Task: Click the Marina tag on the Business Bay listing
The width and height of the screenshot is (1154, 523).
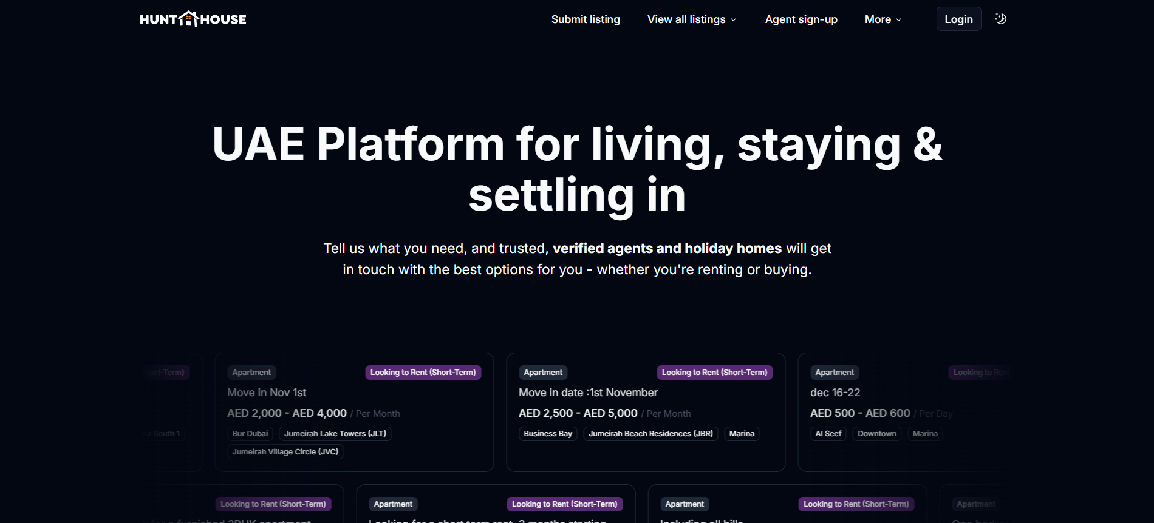Action: [741, 433]
